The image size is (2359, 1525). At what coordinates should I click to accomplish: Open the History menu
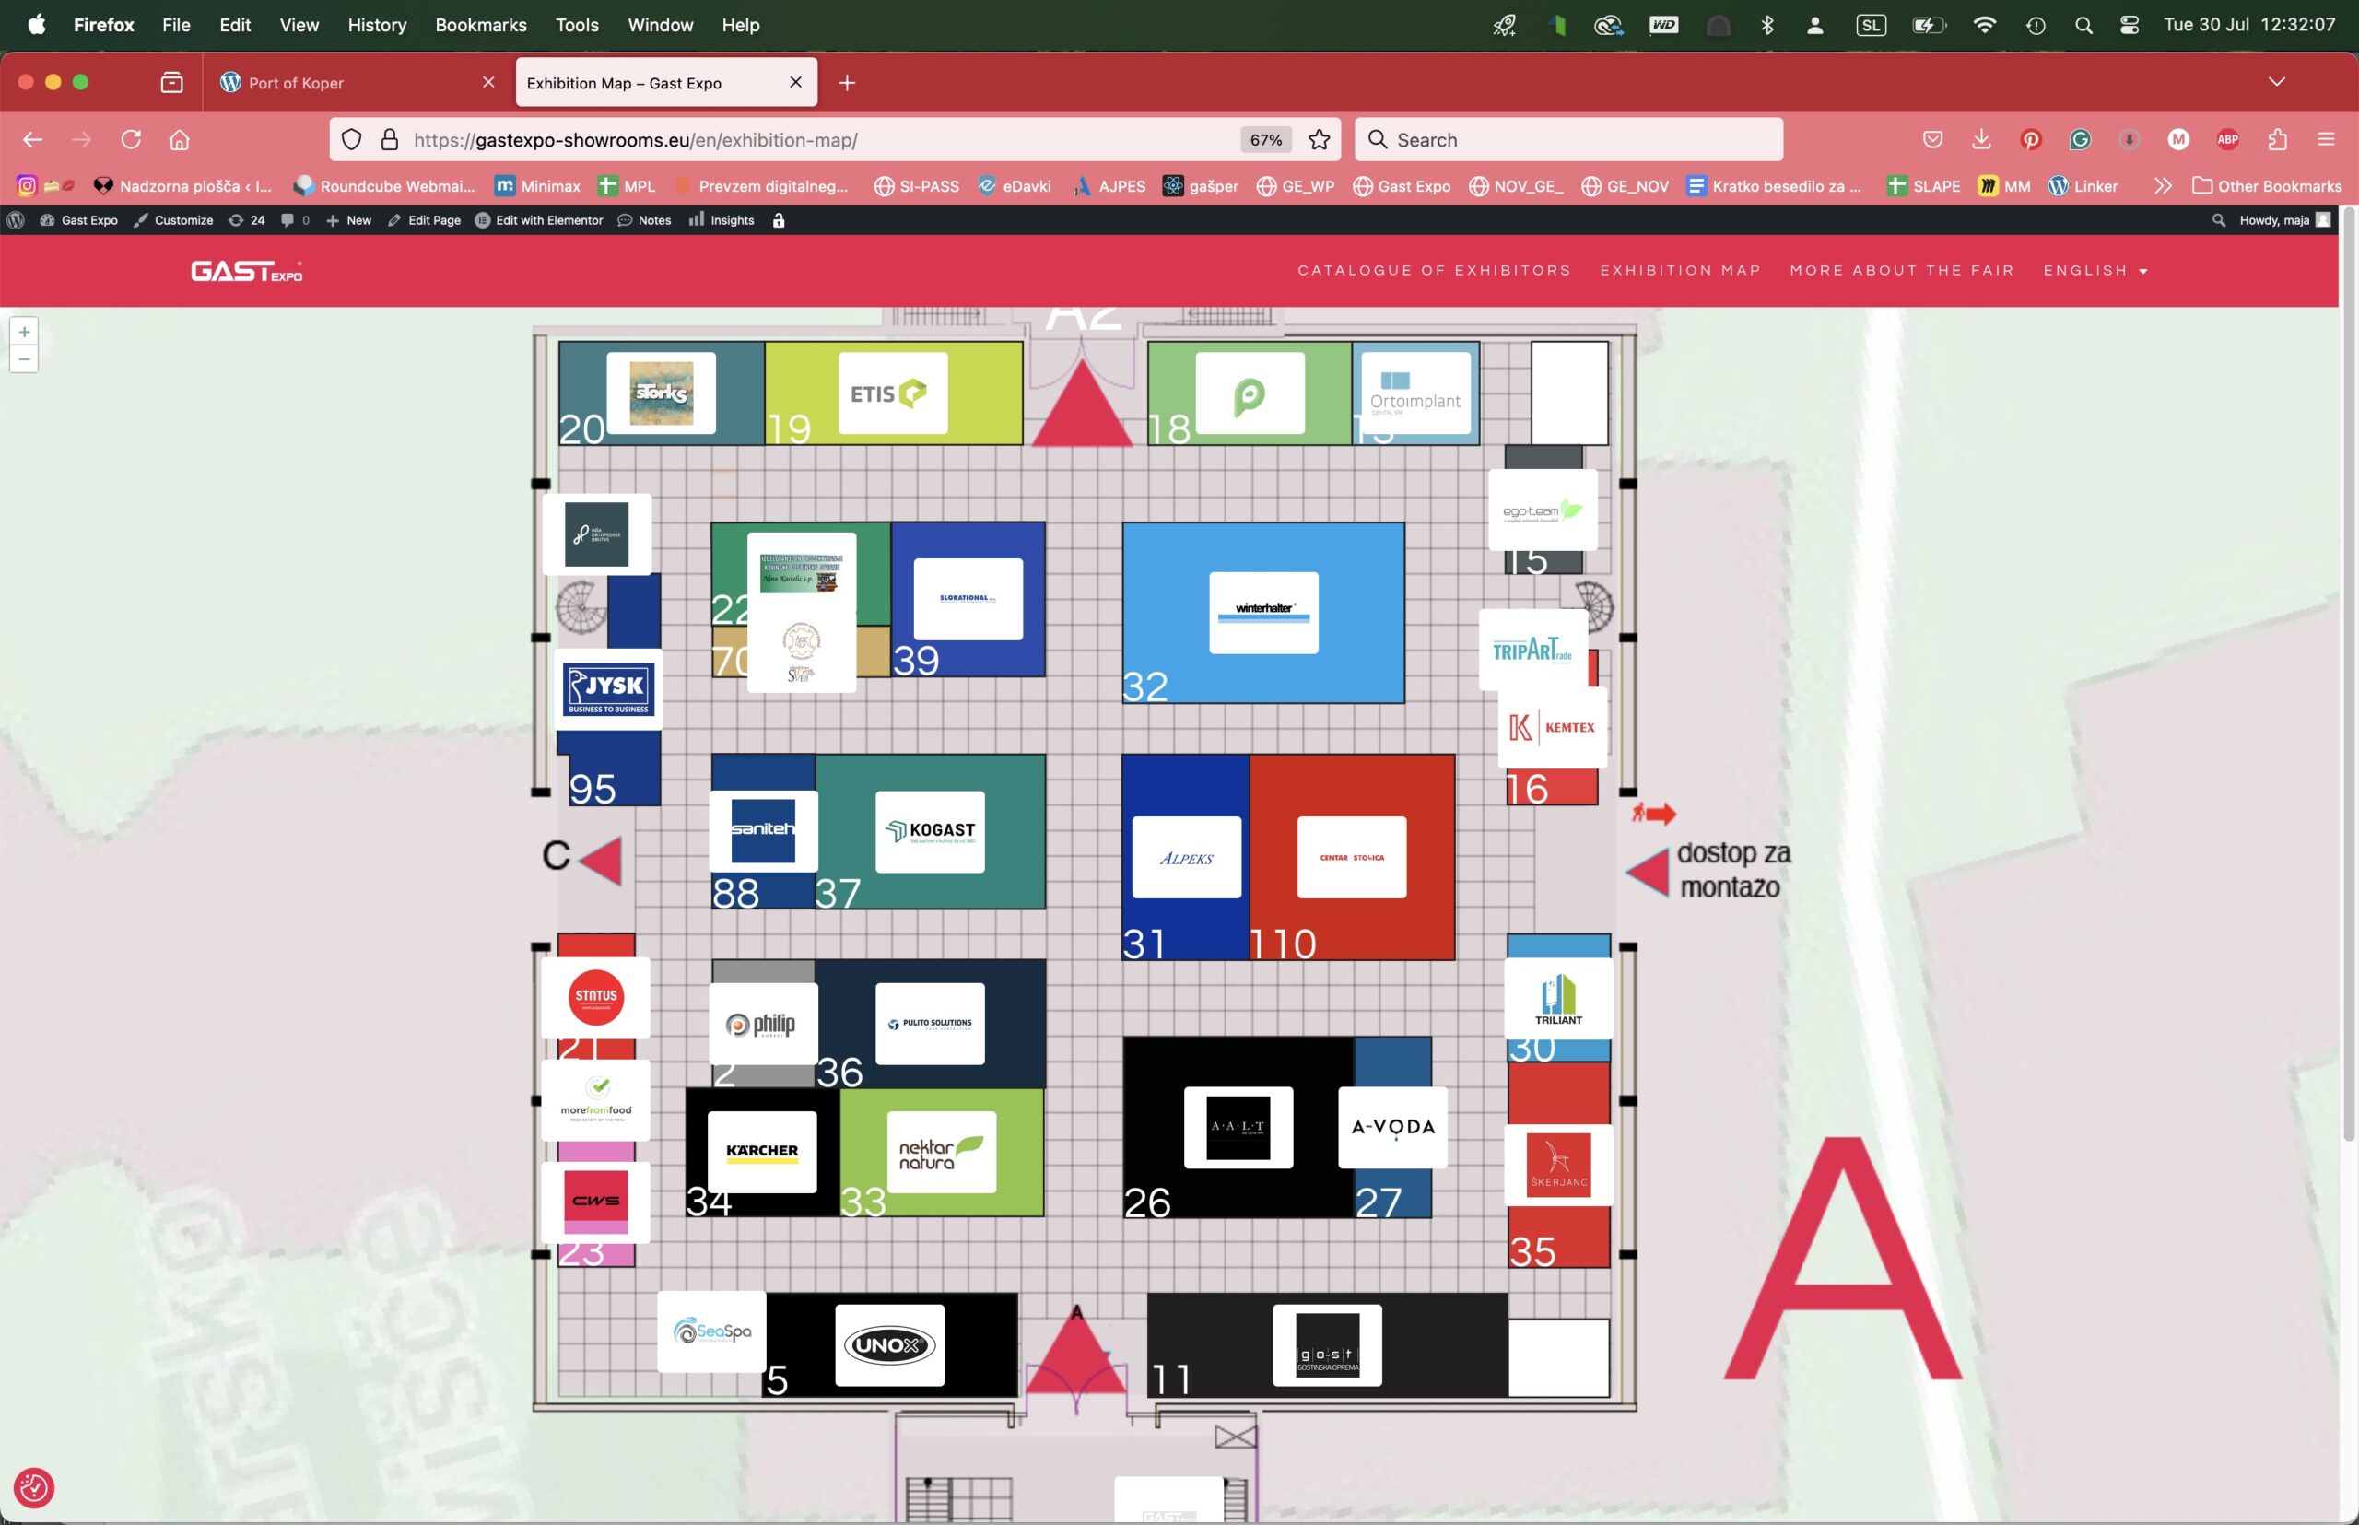pos(376,25)
